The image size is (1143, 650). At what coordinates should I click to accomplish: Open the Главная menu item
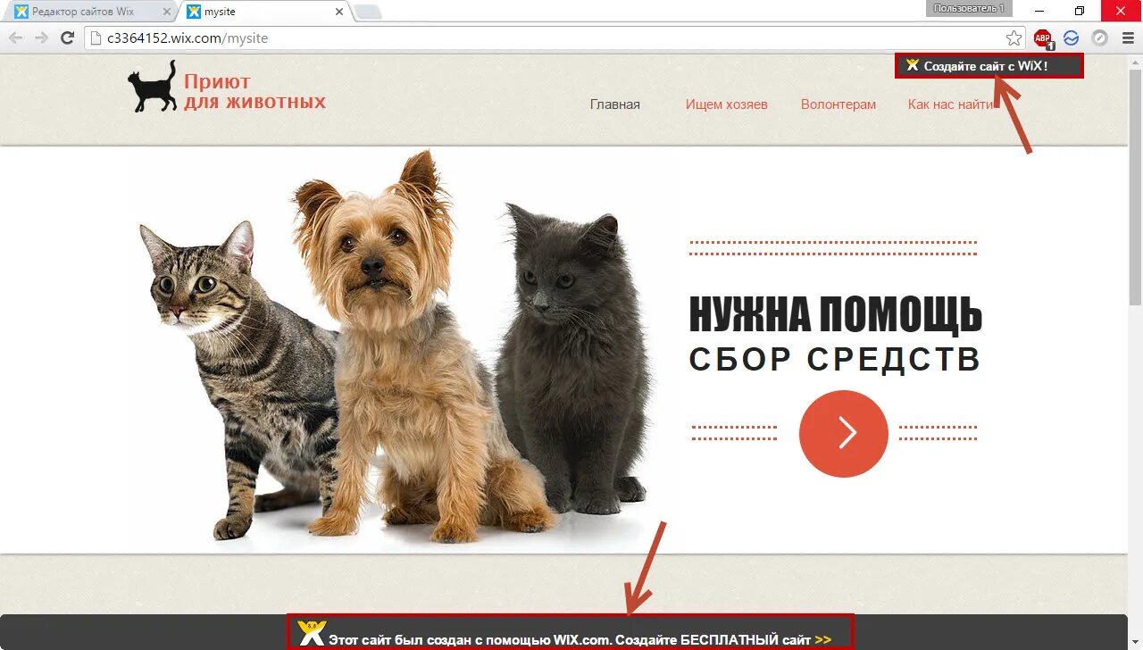[615, 104]
